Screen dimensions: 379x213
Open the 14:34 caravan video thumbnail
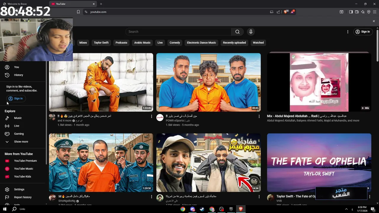click(x=208, y=162)
